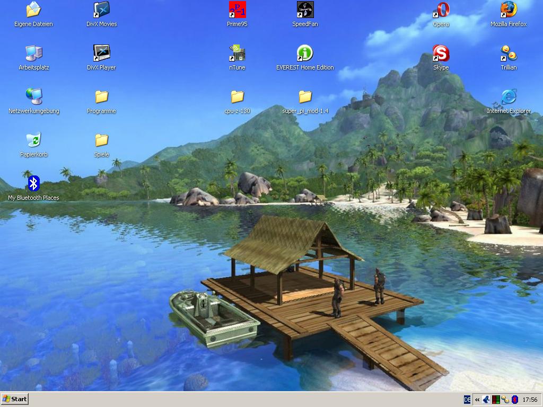543x407 pixels.
Task: Select the Netzwerkumgebung network icon
Action: click(33, 96)
